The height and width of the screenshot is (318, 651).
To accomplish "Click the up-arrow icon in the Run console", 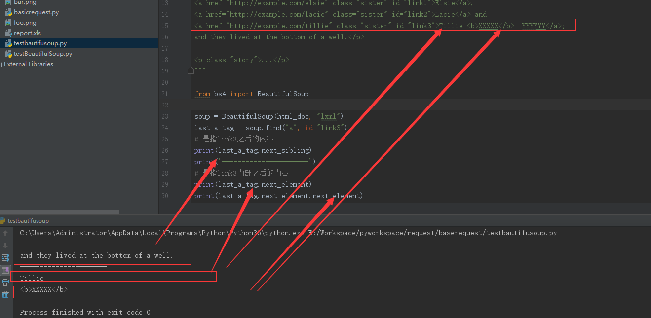I will click(5, 233).
